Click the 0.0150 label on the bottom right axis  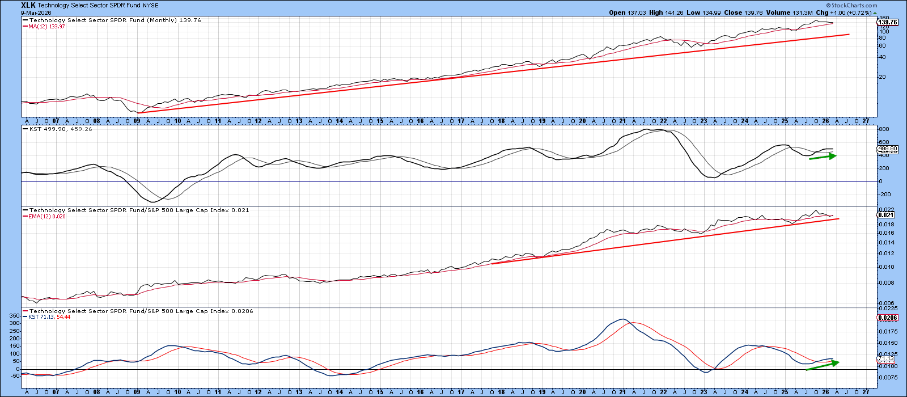(x=888, y=343)
